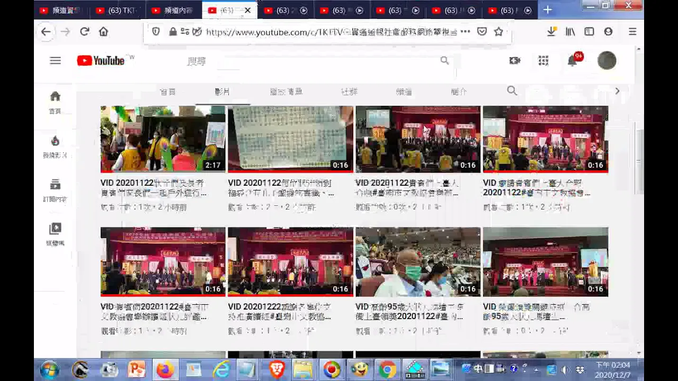The height and width of the screenshot is (381, 678).
Task: Open video titled VID 高齡95歲
Action: pos(409,312)
